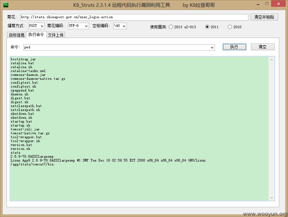288x217 pixels.
Task: Click the output scrollbar up arrow
Action: point(272,60)
